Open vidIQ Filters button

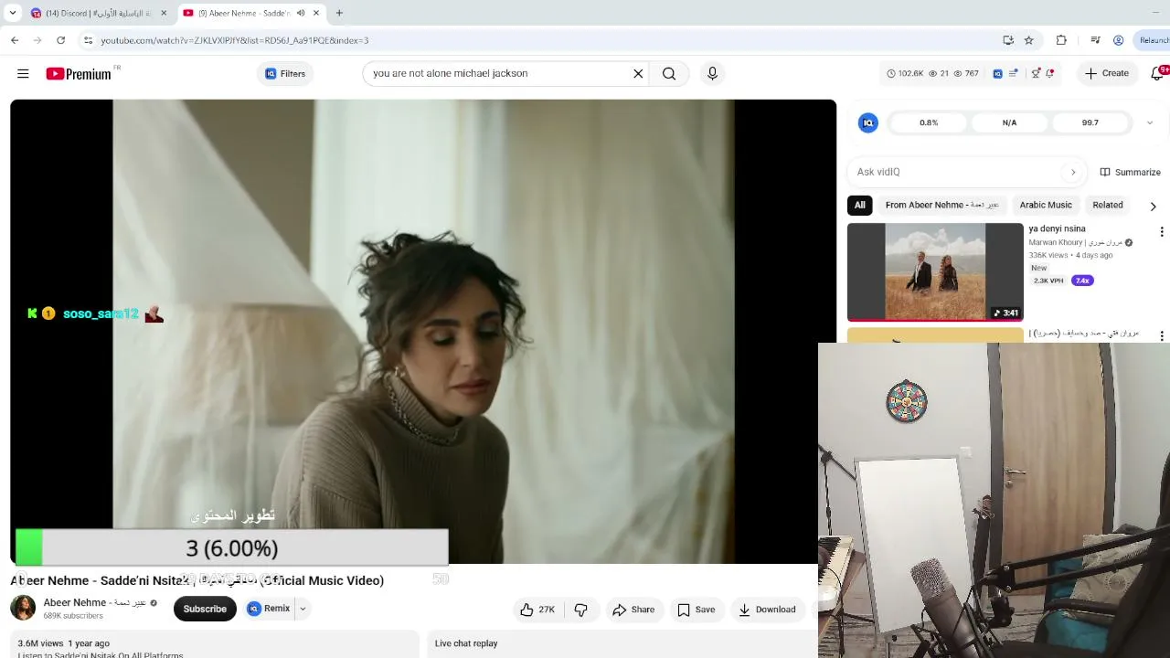285,74
